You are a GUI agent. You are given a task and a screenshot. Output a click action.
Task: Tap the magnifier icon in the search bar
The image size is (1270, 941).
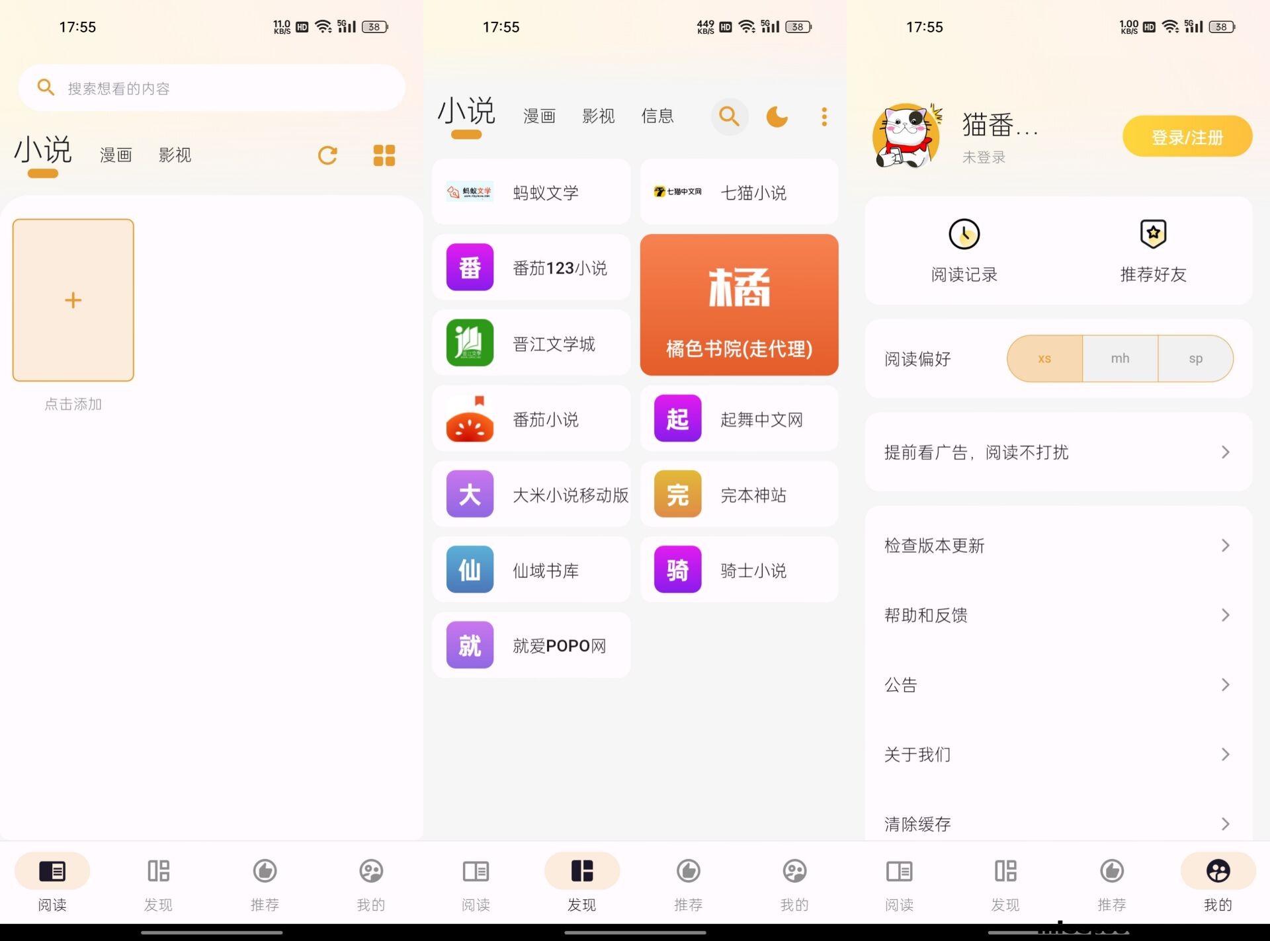point(46,87)
